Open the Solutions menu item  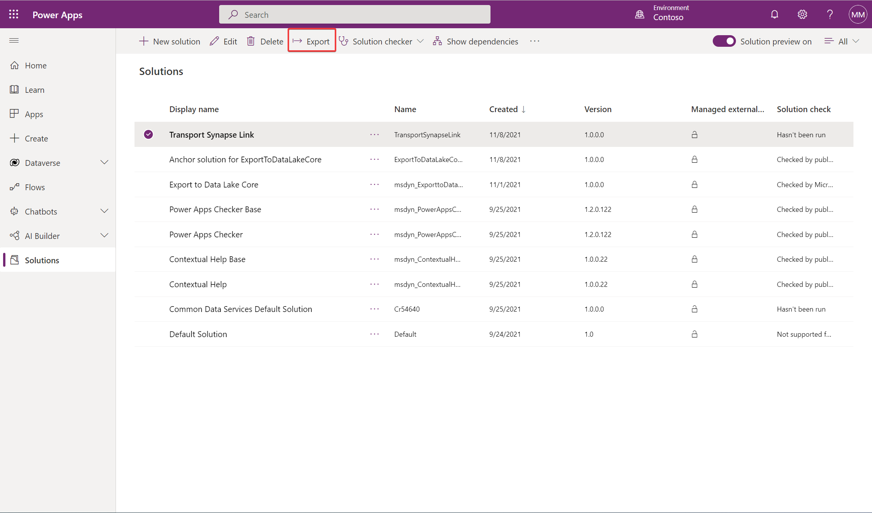pos(41,259)
